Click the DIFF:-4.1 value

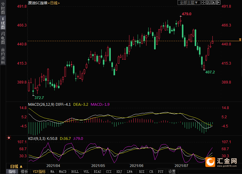pos(63,105)
